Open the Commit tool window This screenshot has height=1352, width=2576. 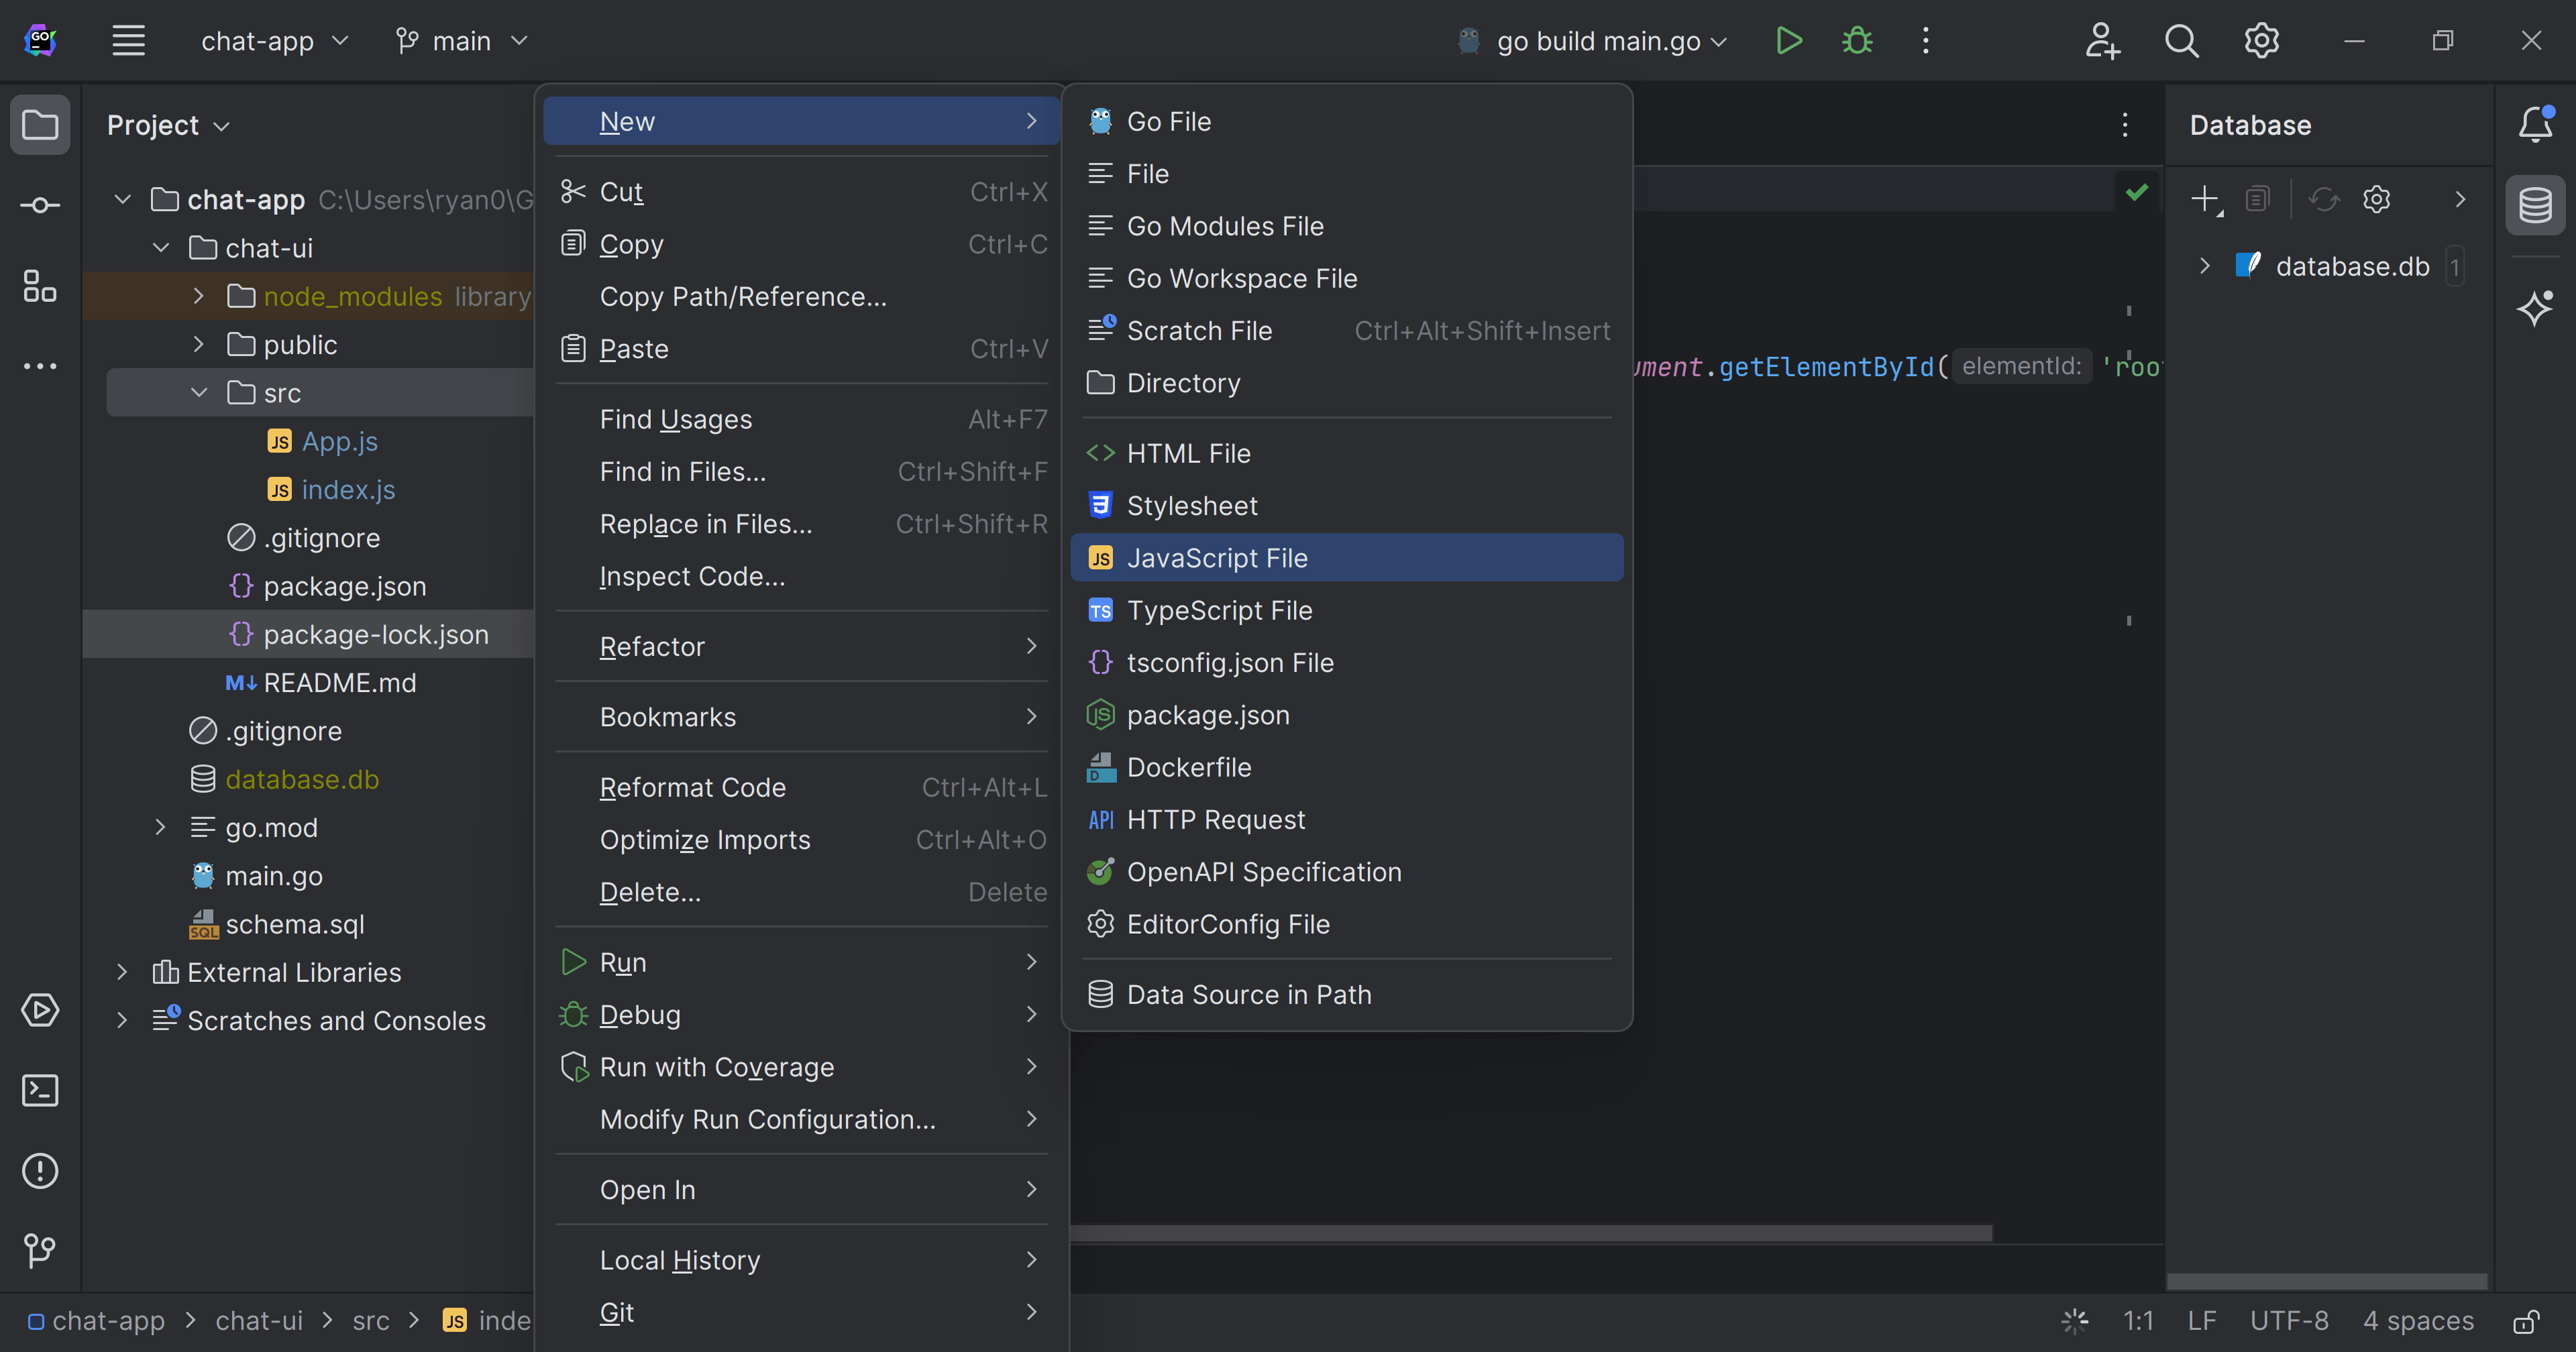point(40,205)
